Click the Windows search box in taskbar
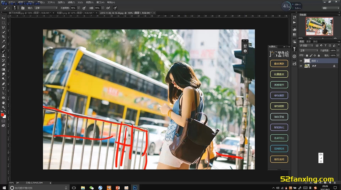The image size is (341, 190). click(x=39, y=188)
